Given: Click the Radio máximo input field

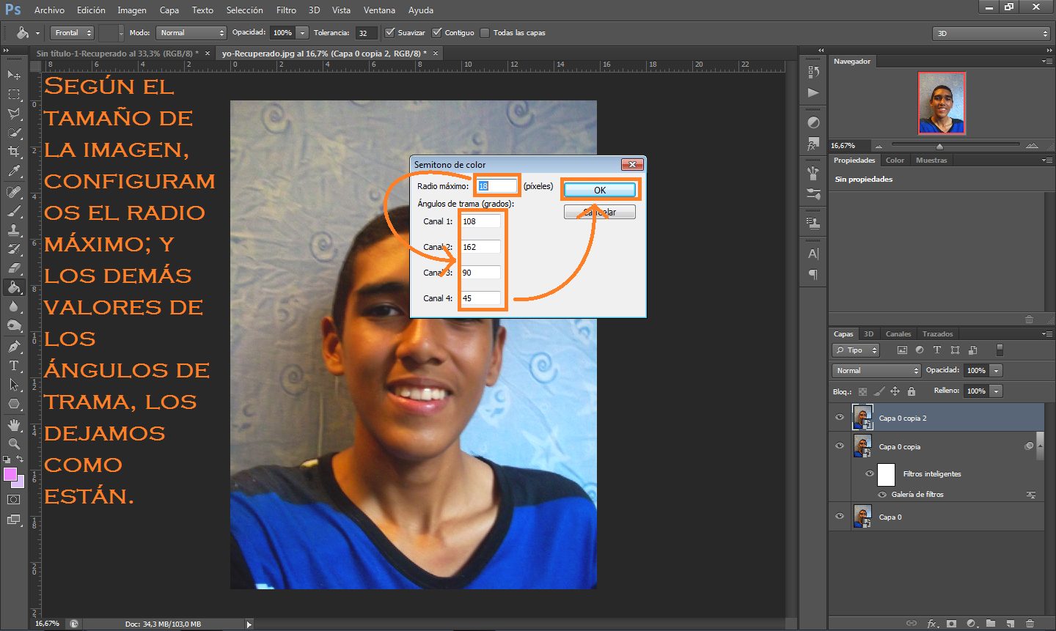Looking at the screenshot, I should coord(496,185).
